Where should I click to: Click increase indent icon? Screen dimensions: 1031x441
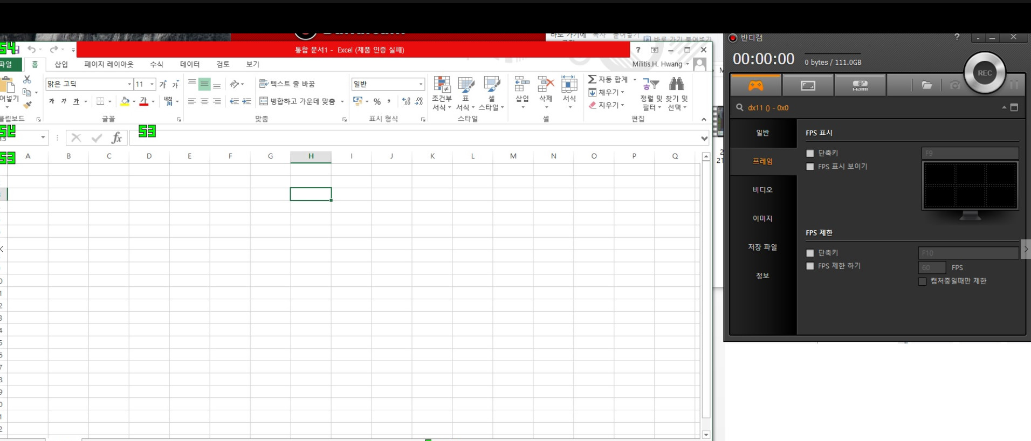coord(246,101)
